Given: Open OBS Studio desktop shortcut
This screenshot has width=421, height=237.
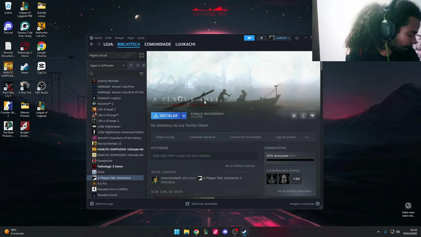Looking at the screenshot, I should pyautogui.click(x=41, y=88).
